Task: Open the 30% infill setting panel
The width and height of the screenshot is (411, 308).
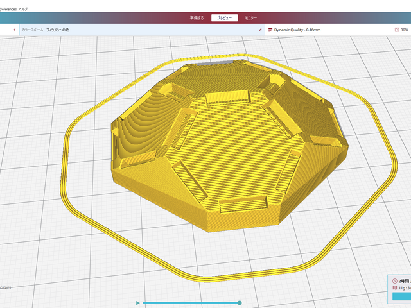Action: coord(403,30)
